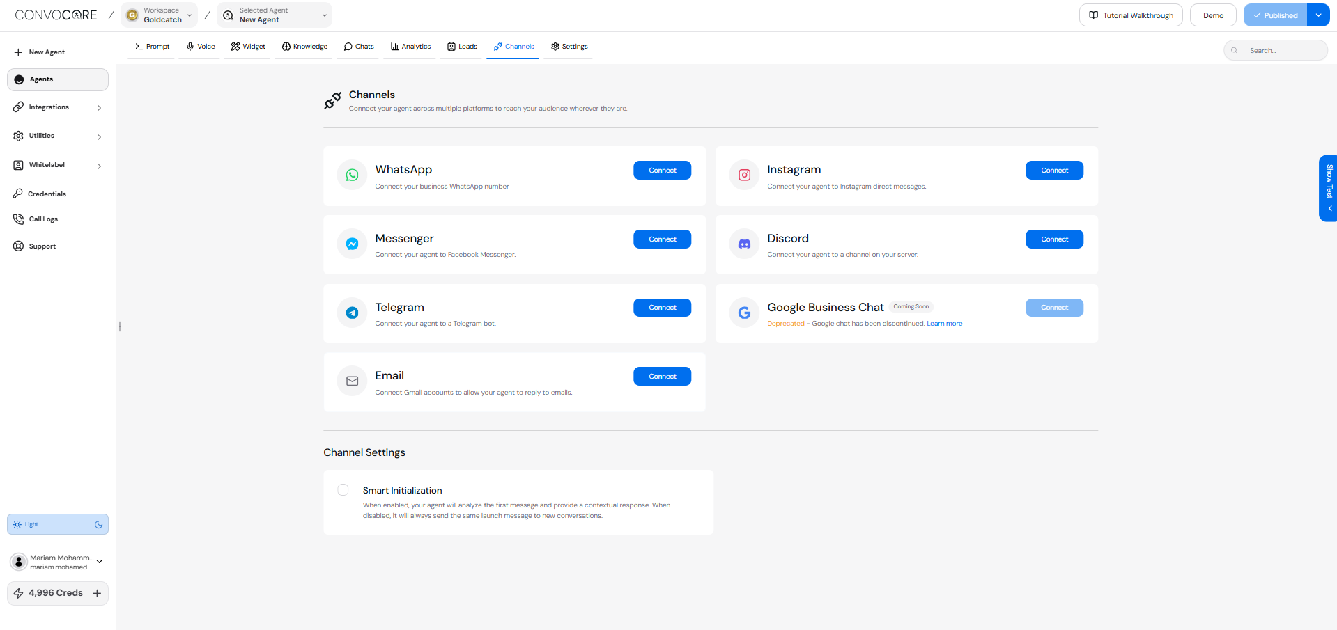This screenshot has height=630, width=1337.
Task: Click the Discord channel icon
Action: (x=744, y=244)
